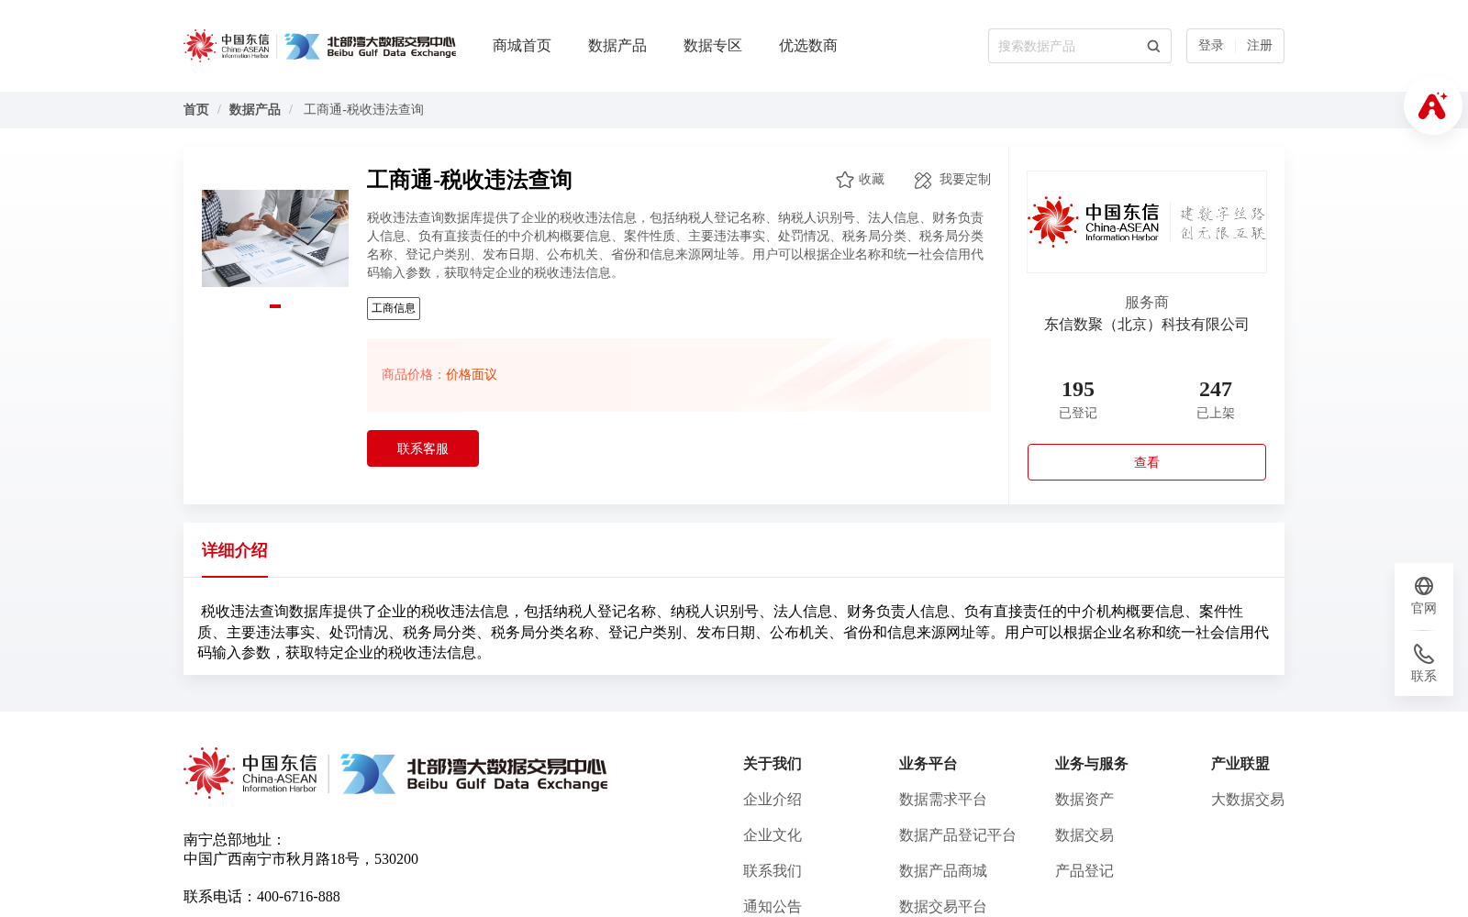Viewport: 1468px width, 917px height.
Task: Click the footer Beibu Gulf Data Exchange logo
Action: (473, 773)
